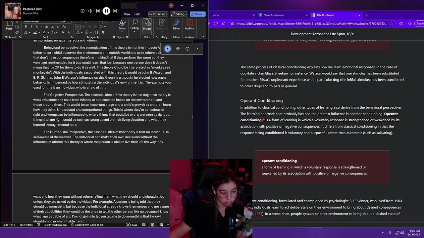The image size is (424, 238).
Task: Open dictation settings gear
Action: tap(178, 49)
